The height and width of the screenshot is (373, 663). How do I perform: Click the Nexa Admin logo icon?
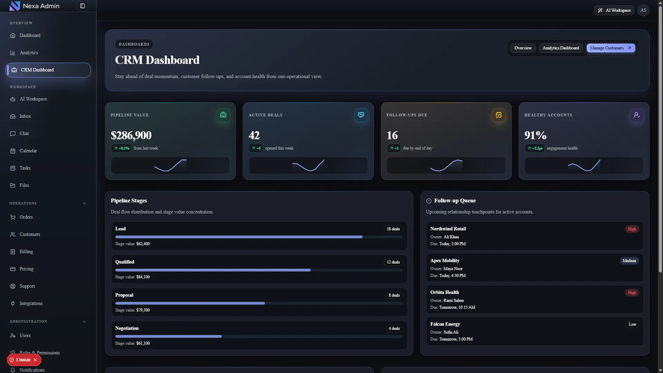(15, 6)
